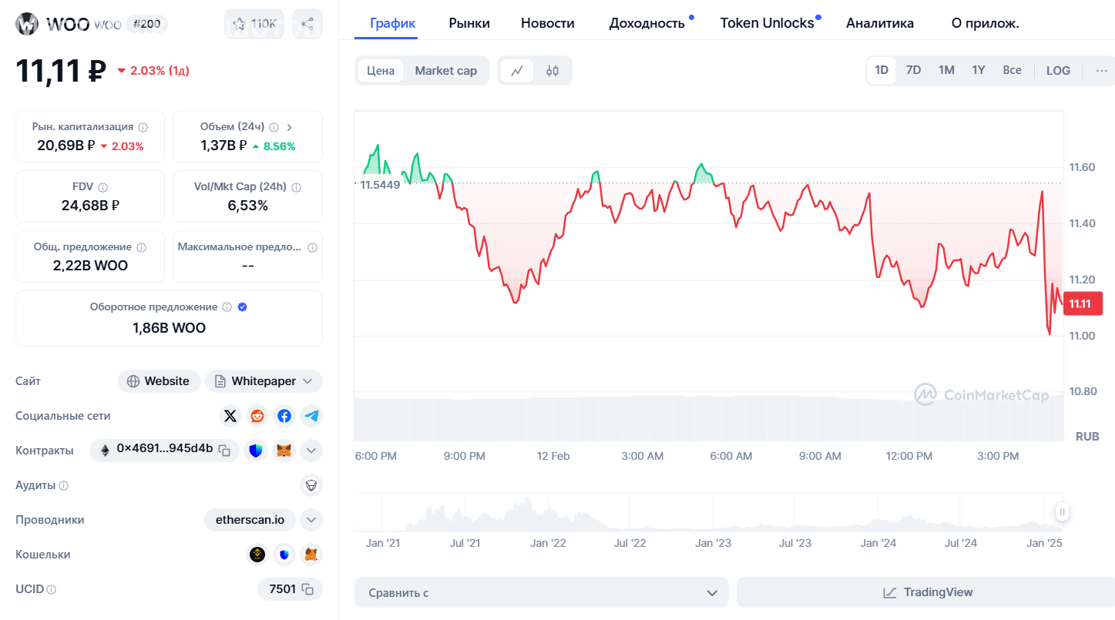Open info tooltip next to FDV

pos(103,187)
